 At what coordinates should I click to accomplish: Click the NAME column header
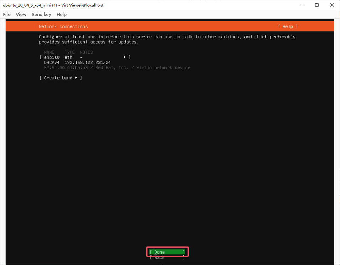click(x=49, y=52)
